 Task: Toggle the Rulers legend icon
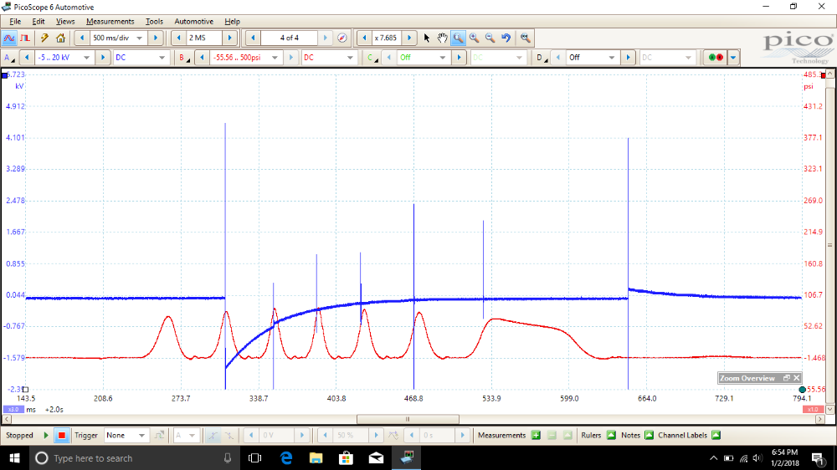coord(611,436)
